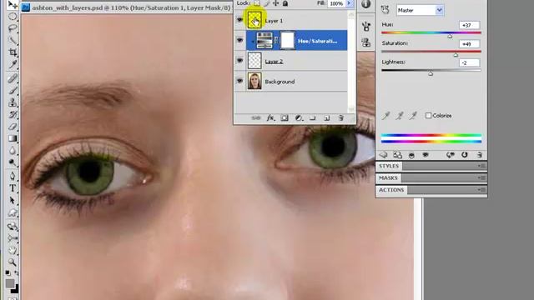Select the Dodge tool

[13, 162]
